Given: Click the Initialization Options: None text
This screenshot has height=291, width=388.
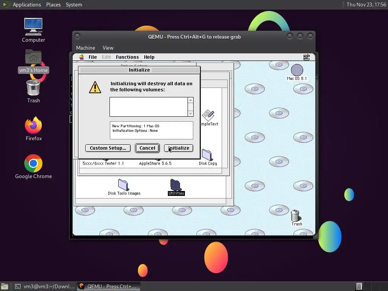Looking at the screenshot, I should (x=135, y=131).
